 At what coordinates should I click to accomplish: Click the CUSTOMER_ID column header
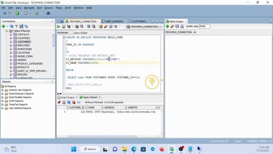[76, 107]
